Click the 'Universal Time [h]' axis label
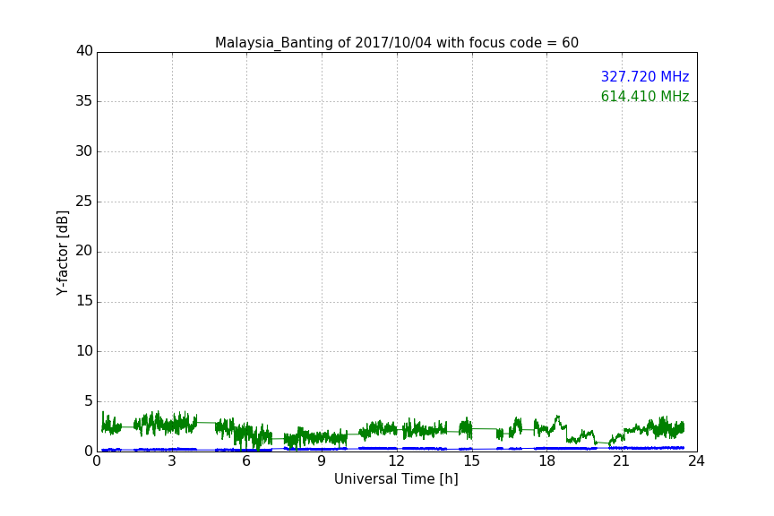774x516 pixels. tap(396, 479)
